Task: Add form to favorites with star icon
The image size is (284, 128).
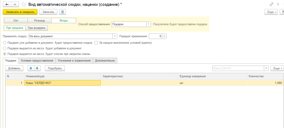Action: pos(24,4)
